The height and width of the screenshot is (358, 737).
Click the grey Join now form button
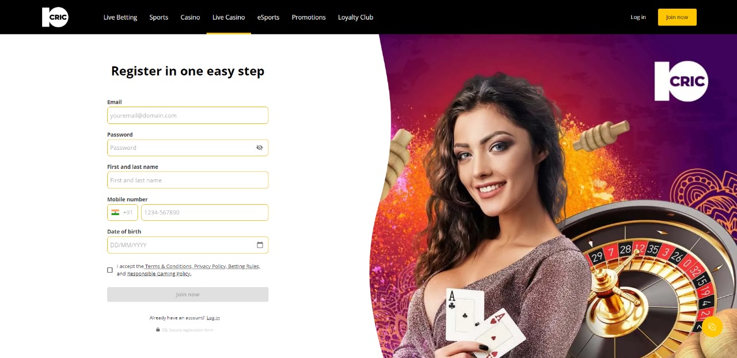click(188, 295)
